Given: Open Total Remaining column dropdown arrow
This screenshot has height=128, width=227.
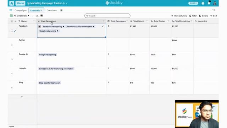Looking at the screenshot, I should click(x=192, y=21).
